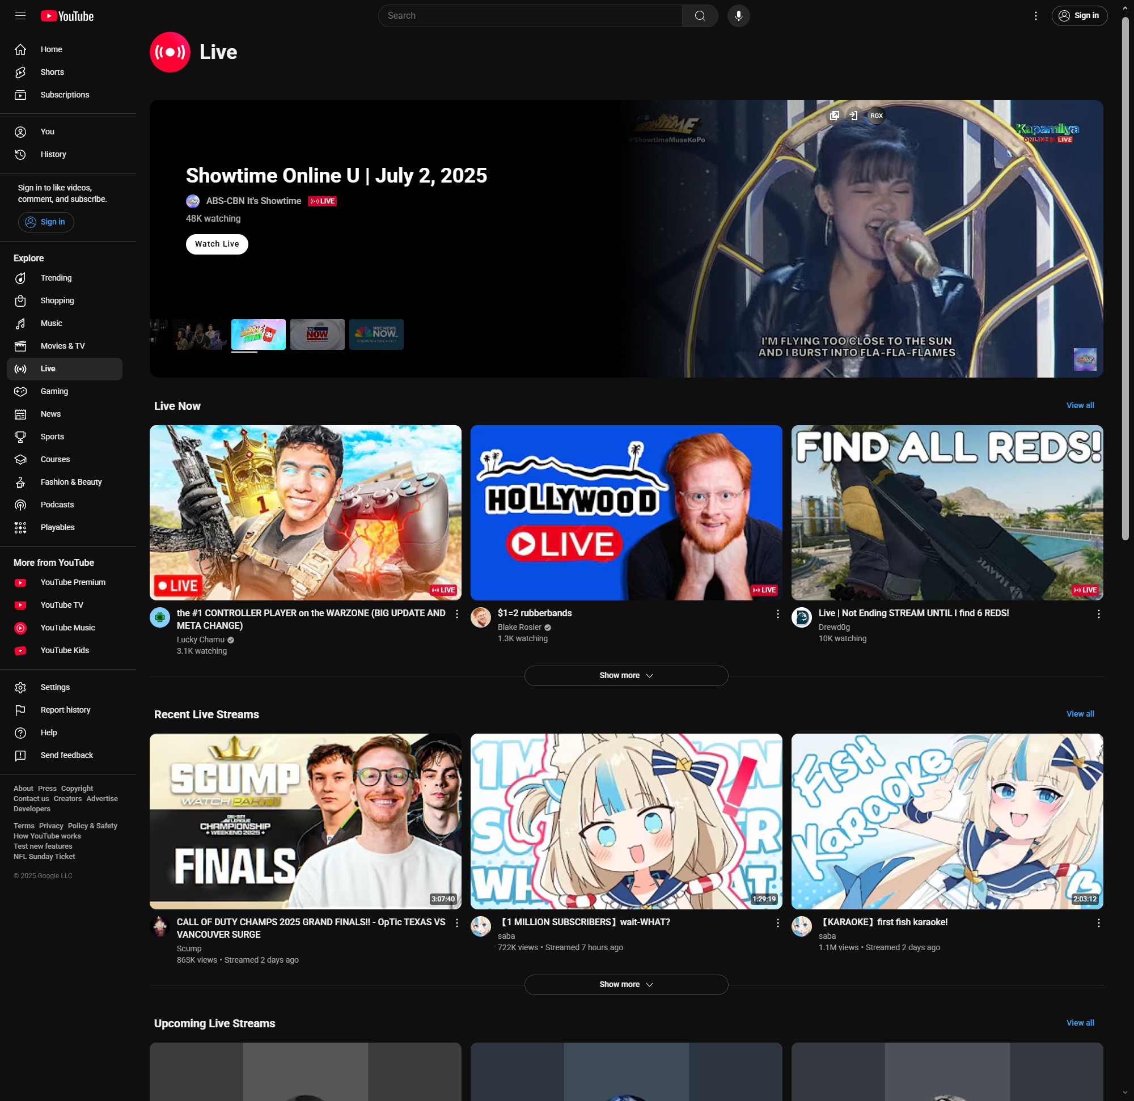Open Podcasts in the sidebar

(x=57, y=505)
